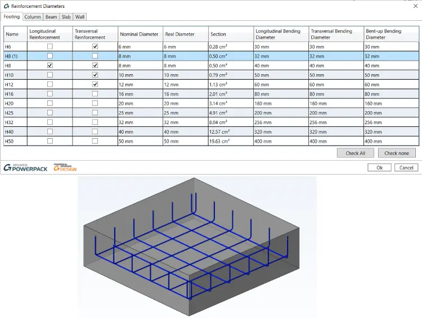Enable Transversal Reinforcement for H8 (1)

95,56
